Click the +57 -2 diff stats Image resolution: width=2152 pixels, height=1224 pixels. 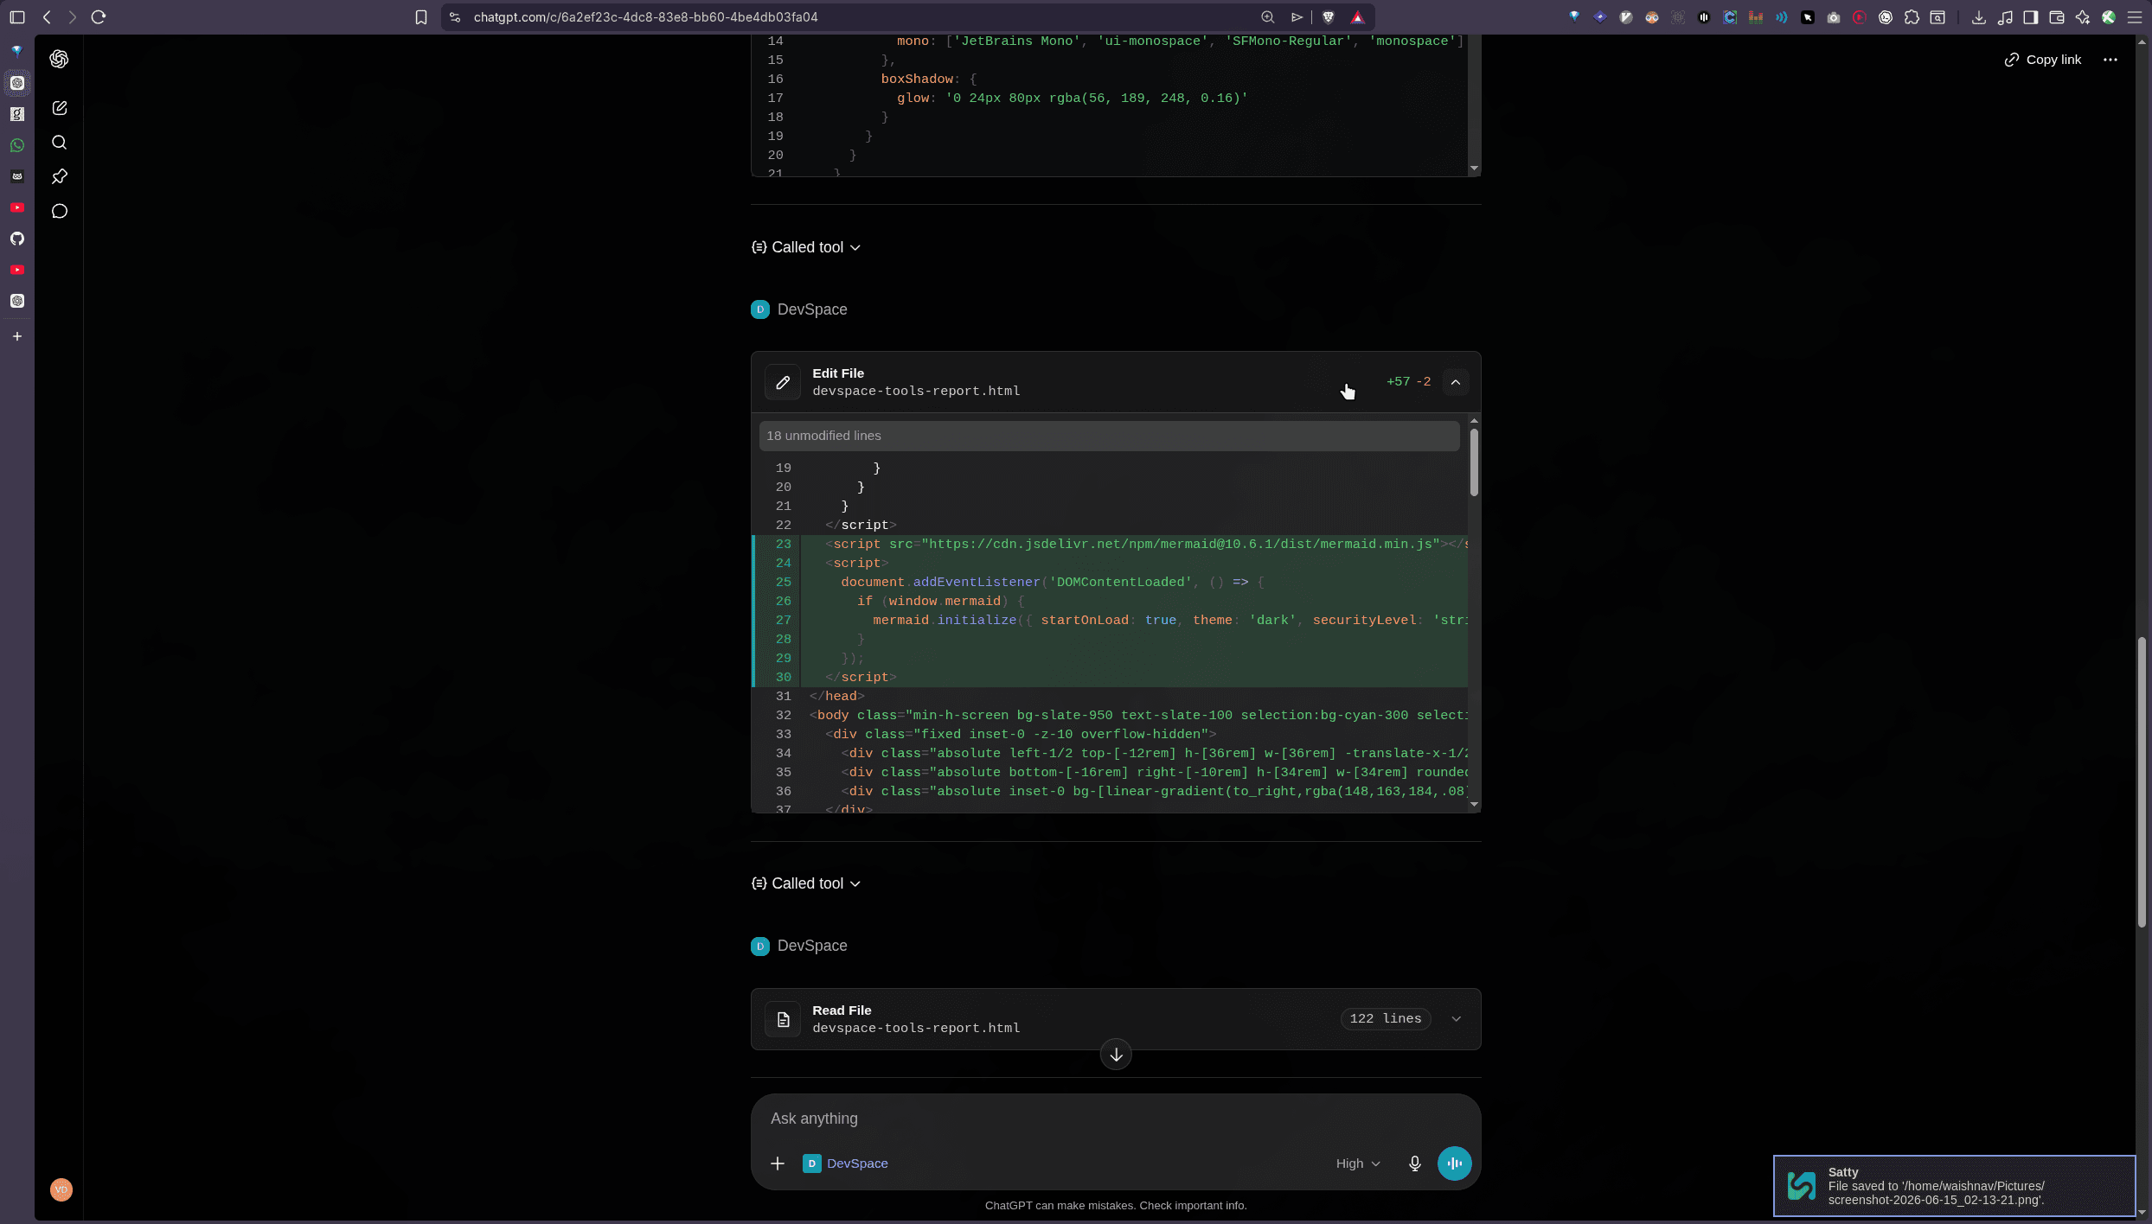click(1408, 382)
